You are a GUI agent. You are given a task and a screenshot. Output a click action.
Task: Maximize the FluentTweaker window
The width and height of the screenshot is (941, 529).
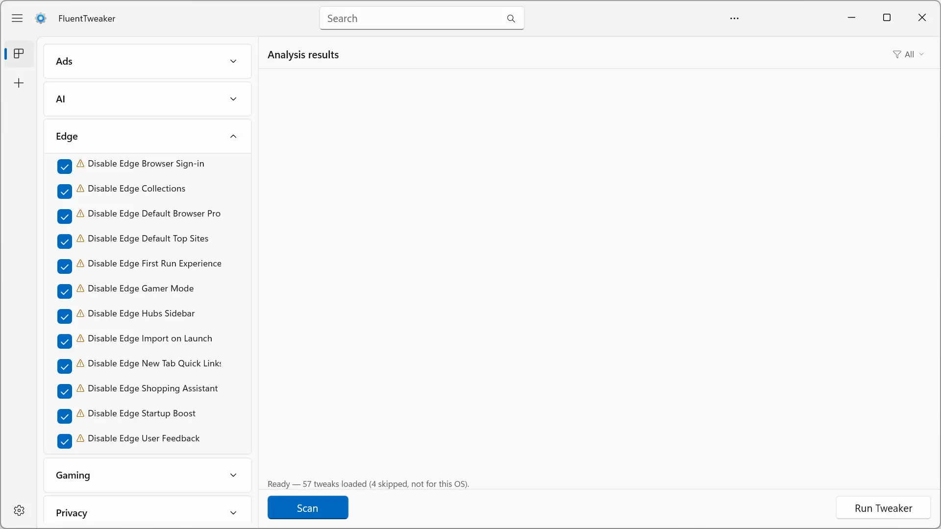pyautogui.click(x=887, y=18)
